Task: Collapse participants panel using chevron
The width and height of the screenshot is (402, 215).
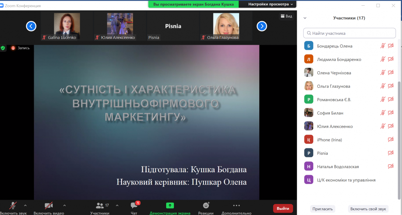Action: (x=305, y=18)
